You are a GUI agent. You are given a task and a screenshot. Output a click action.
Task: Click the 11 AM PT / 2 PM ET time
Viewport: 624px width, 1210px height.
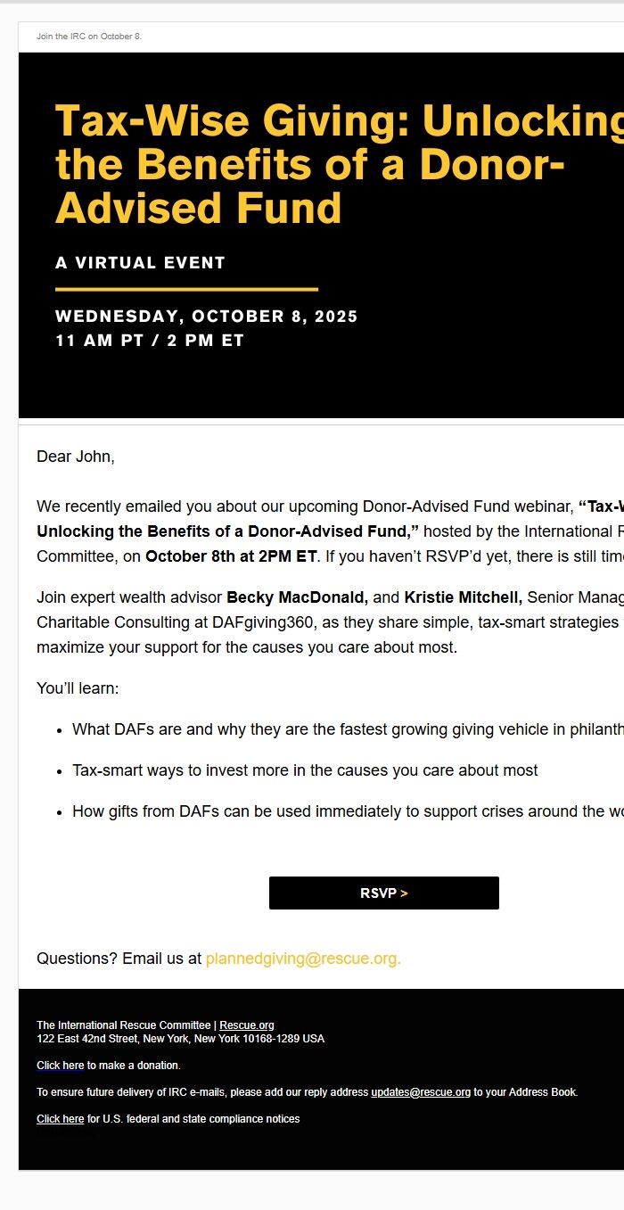tap(149, 341)
